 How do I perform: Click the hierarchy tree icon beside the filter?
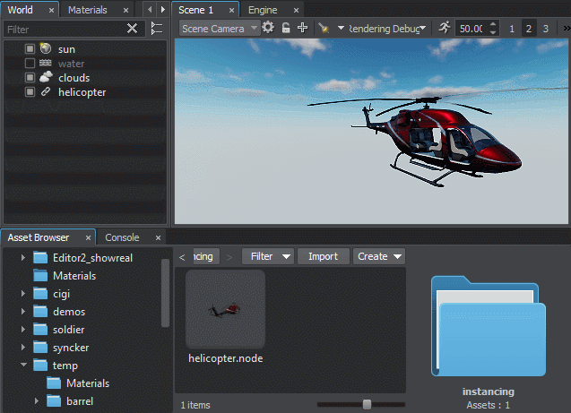pyautogui.click(x=157, y=29)
